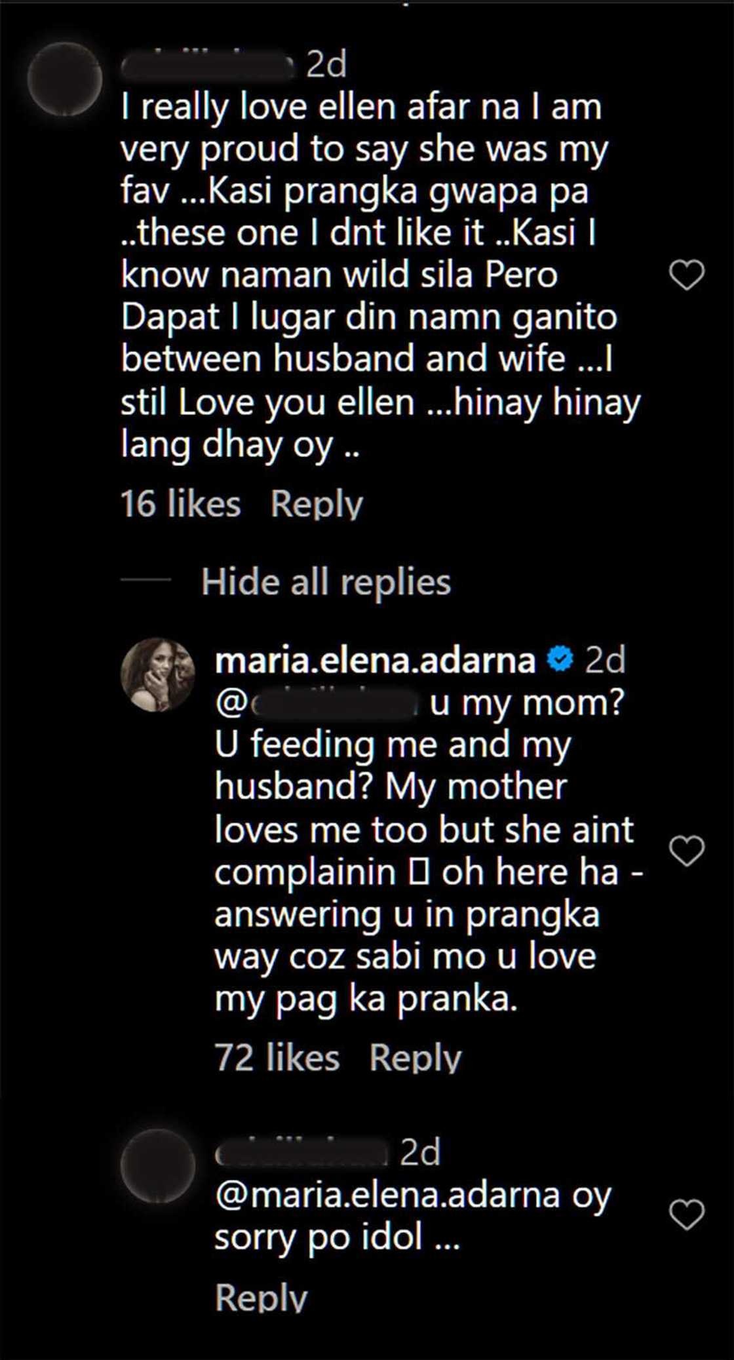Open maria.elena.adarna's profile picture
This screenshot has height=1360, width=734.
[157, 674]
